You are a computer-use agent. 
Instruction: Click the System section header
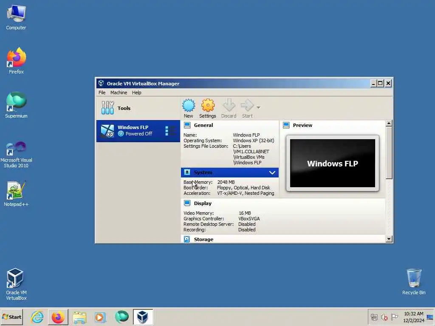230,172
